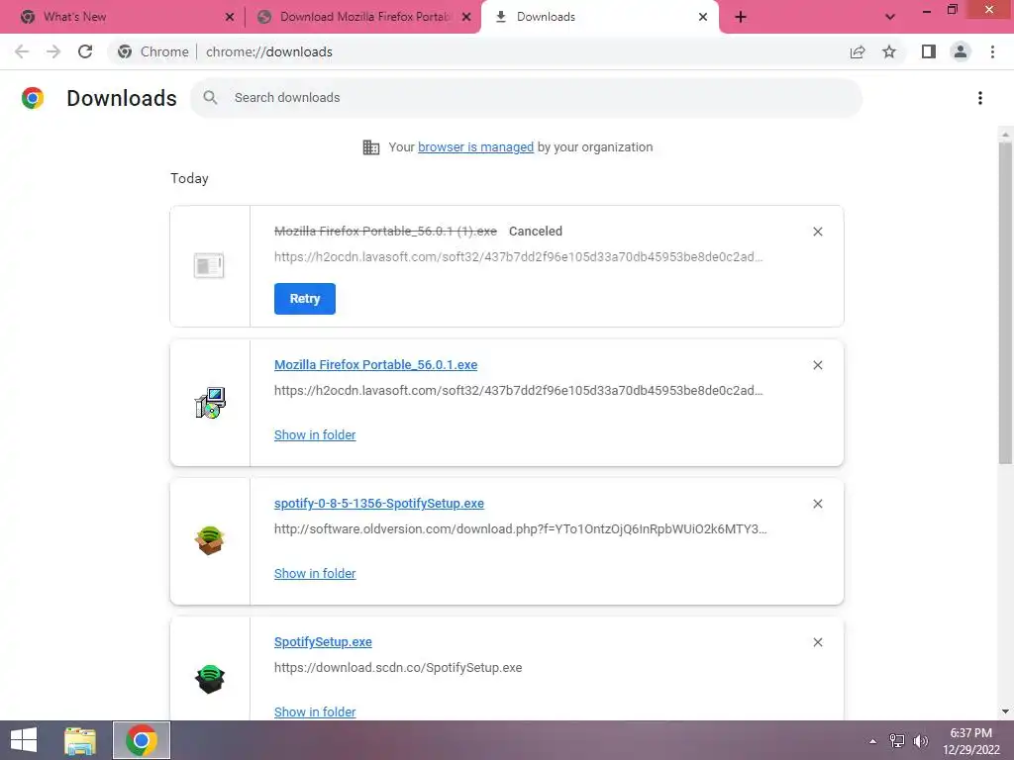Open SpotifySetup.exe file link
This screenshot has height=760, width=1014.
(x=323, y=641)
